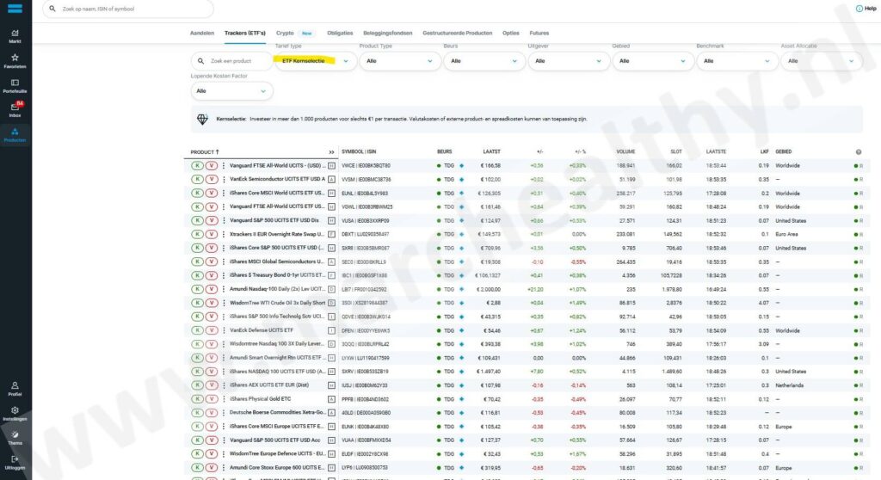Click the 'SYMBOOL | ISIN' column header
Screen dimensions: 881x480
click(359, 151)
